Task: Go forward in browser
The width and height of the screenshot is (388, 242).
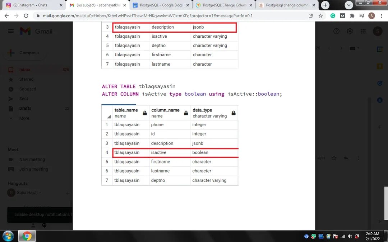Action: coord(16,16)
